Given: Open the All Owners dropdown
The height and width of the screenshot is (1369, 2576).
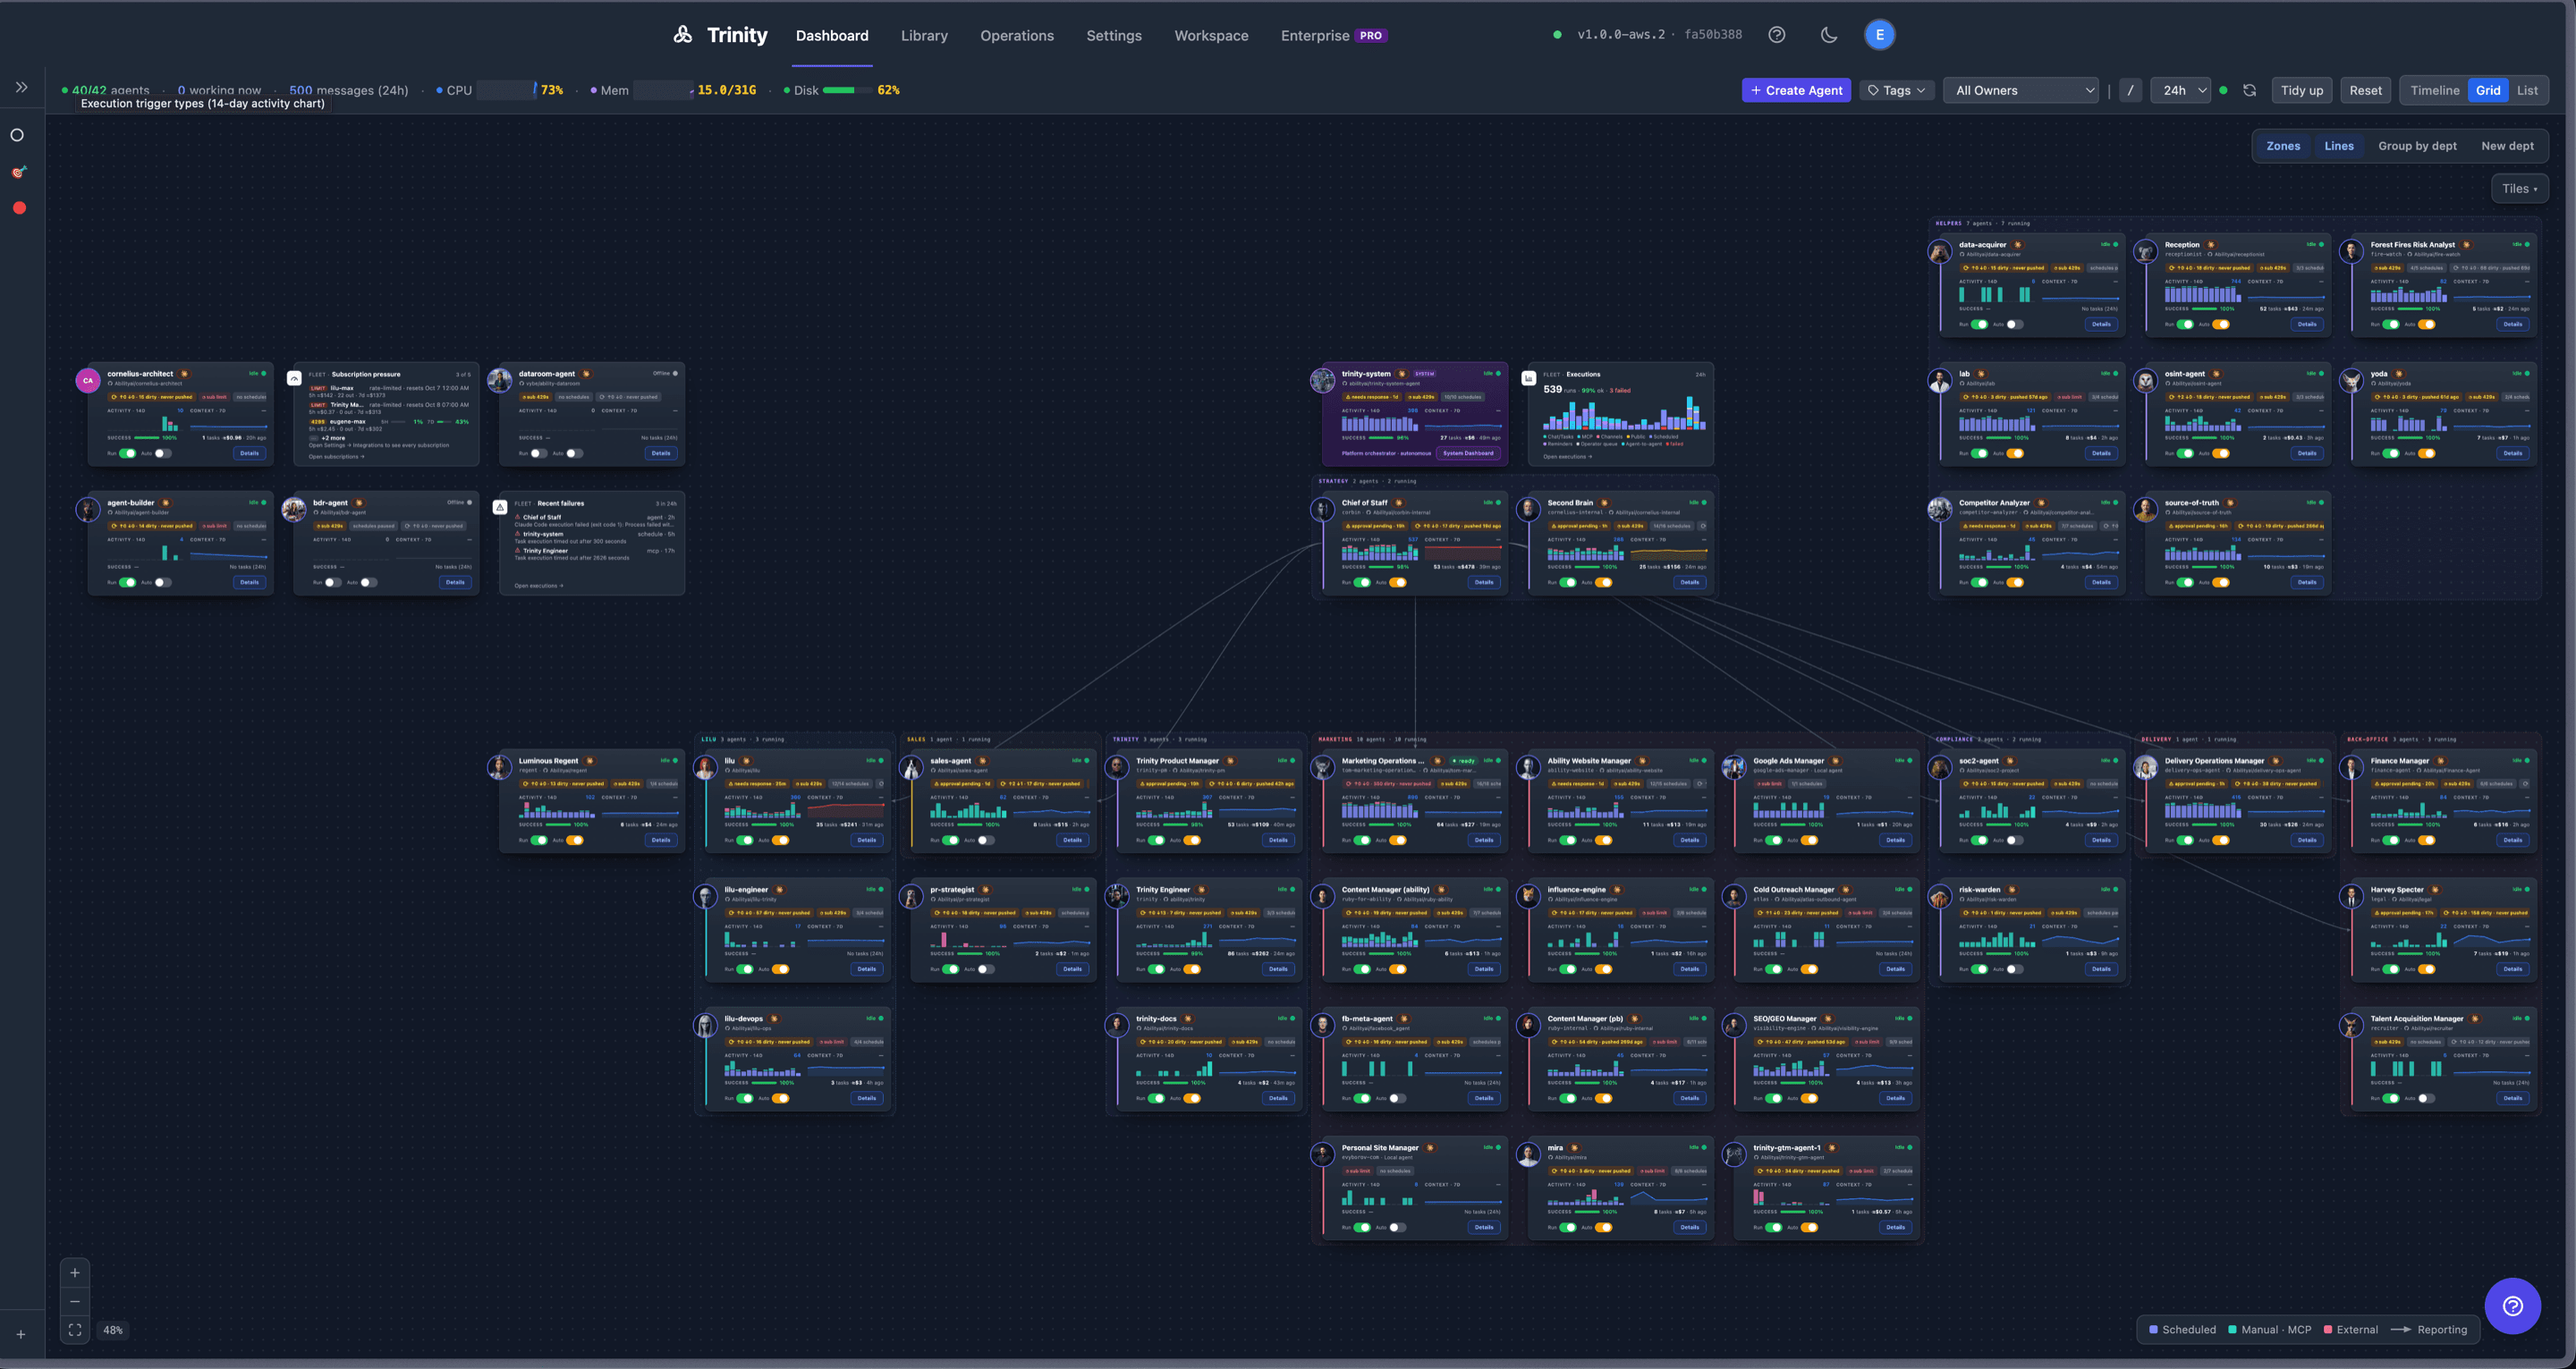Looking at the screenshot, I should (x=2020, y=90).
